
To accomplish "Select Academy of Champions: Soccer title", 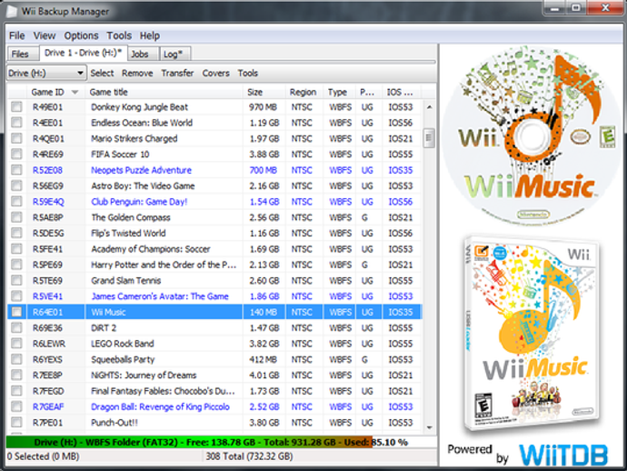I will [151, 249].
